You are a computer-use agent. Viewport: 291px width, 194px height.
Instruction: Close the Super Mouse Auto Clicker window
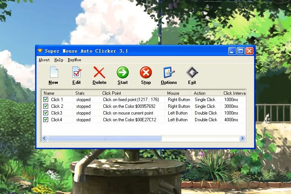[249, 51]
